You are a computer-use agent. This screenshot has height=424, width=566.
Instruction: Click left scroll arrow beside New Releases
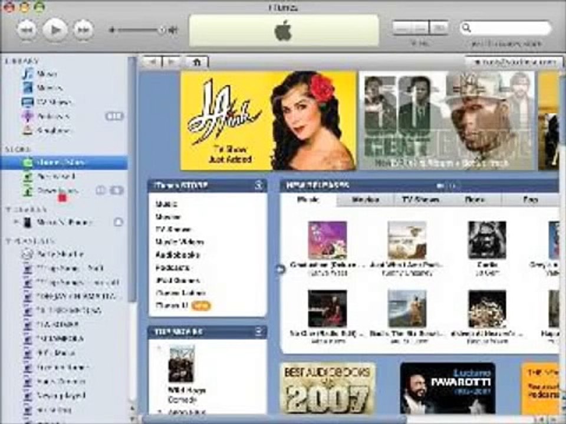(x=281, y=269)
